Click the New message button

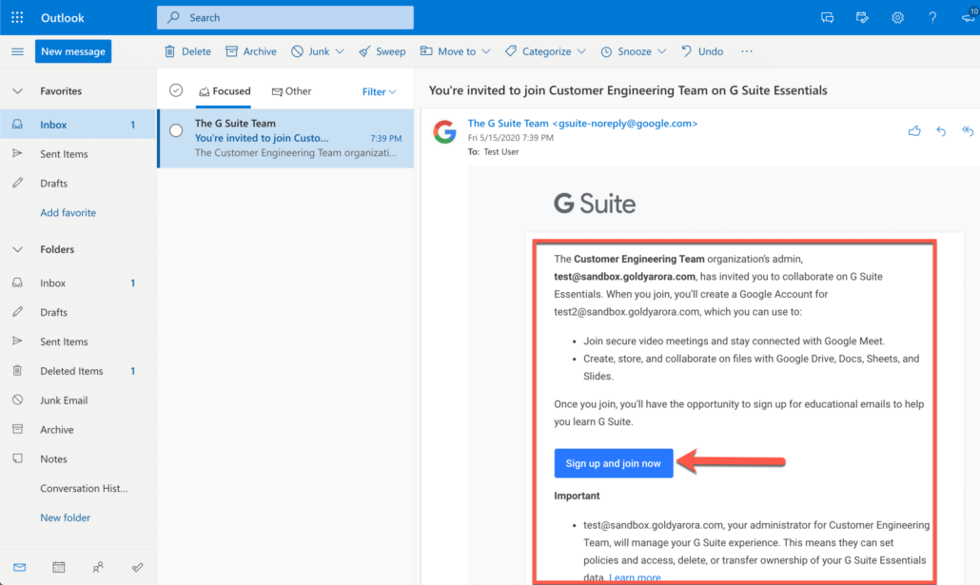pyautogui.click(x=73, y=51)
